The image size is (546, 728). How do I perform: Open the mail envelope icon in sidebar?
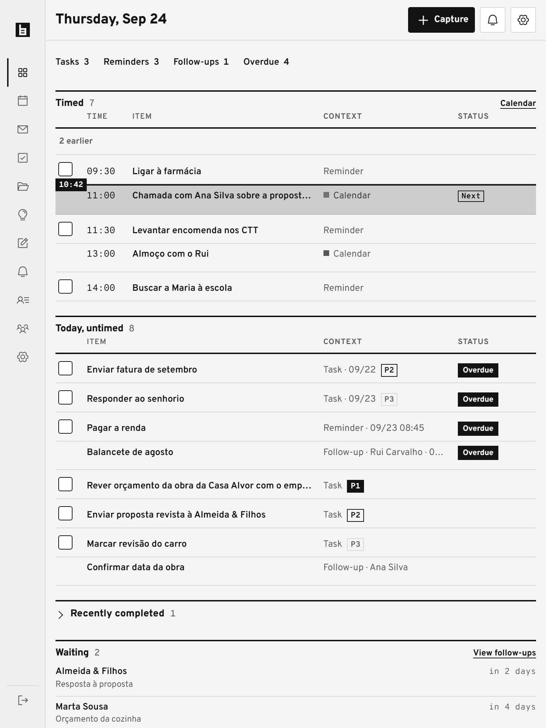click(23, 129)
